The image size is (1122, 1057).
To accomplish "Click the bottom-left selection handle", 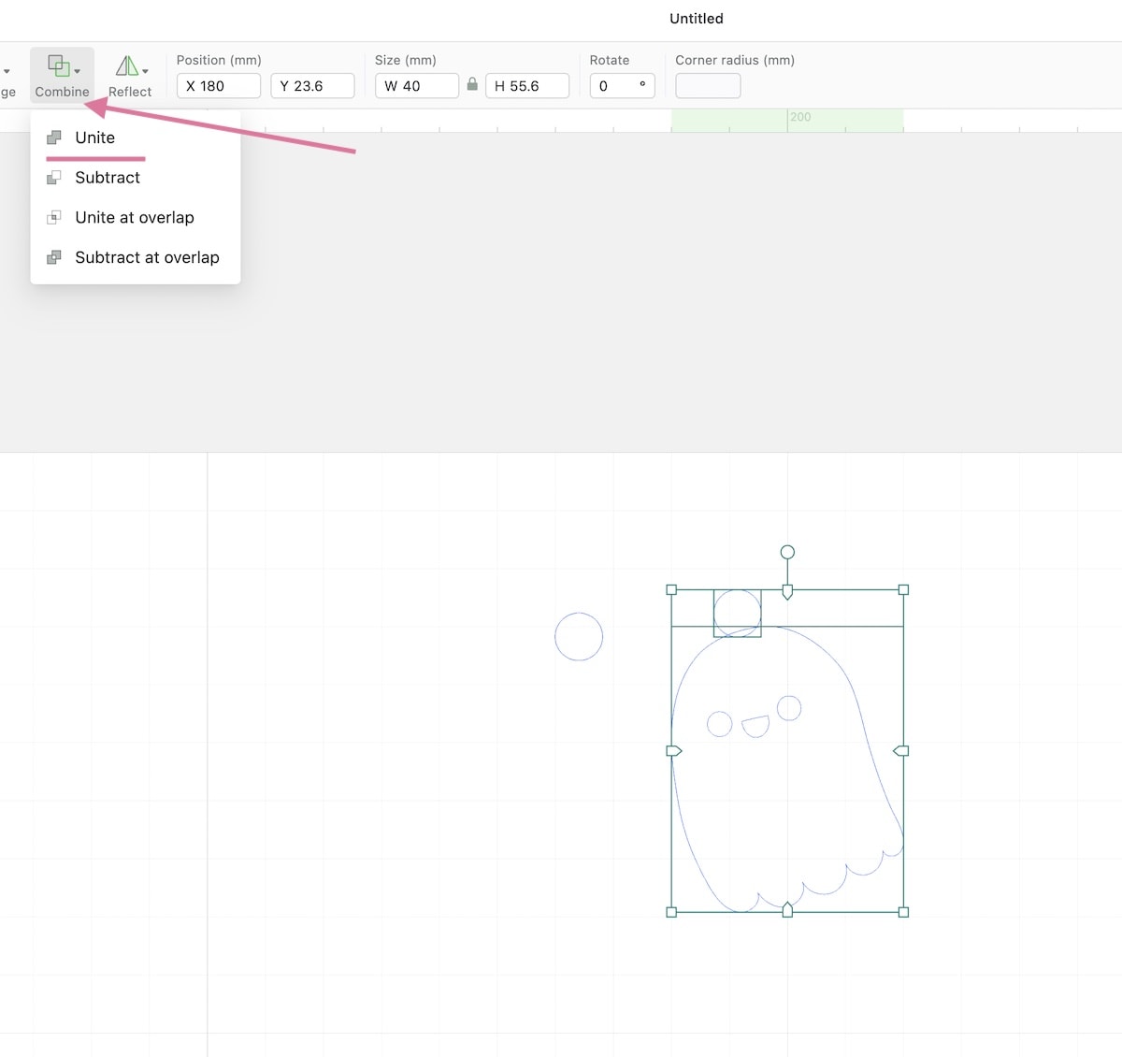I will point(671,912).
